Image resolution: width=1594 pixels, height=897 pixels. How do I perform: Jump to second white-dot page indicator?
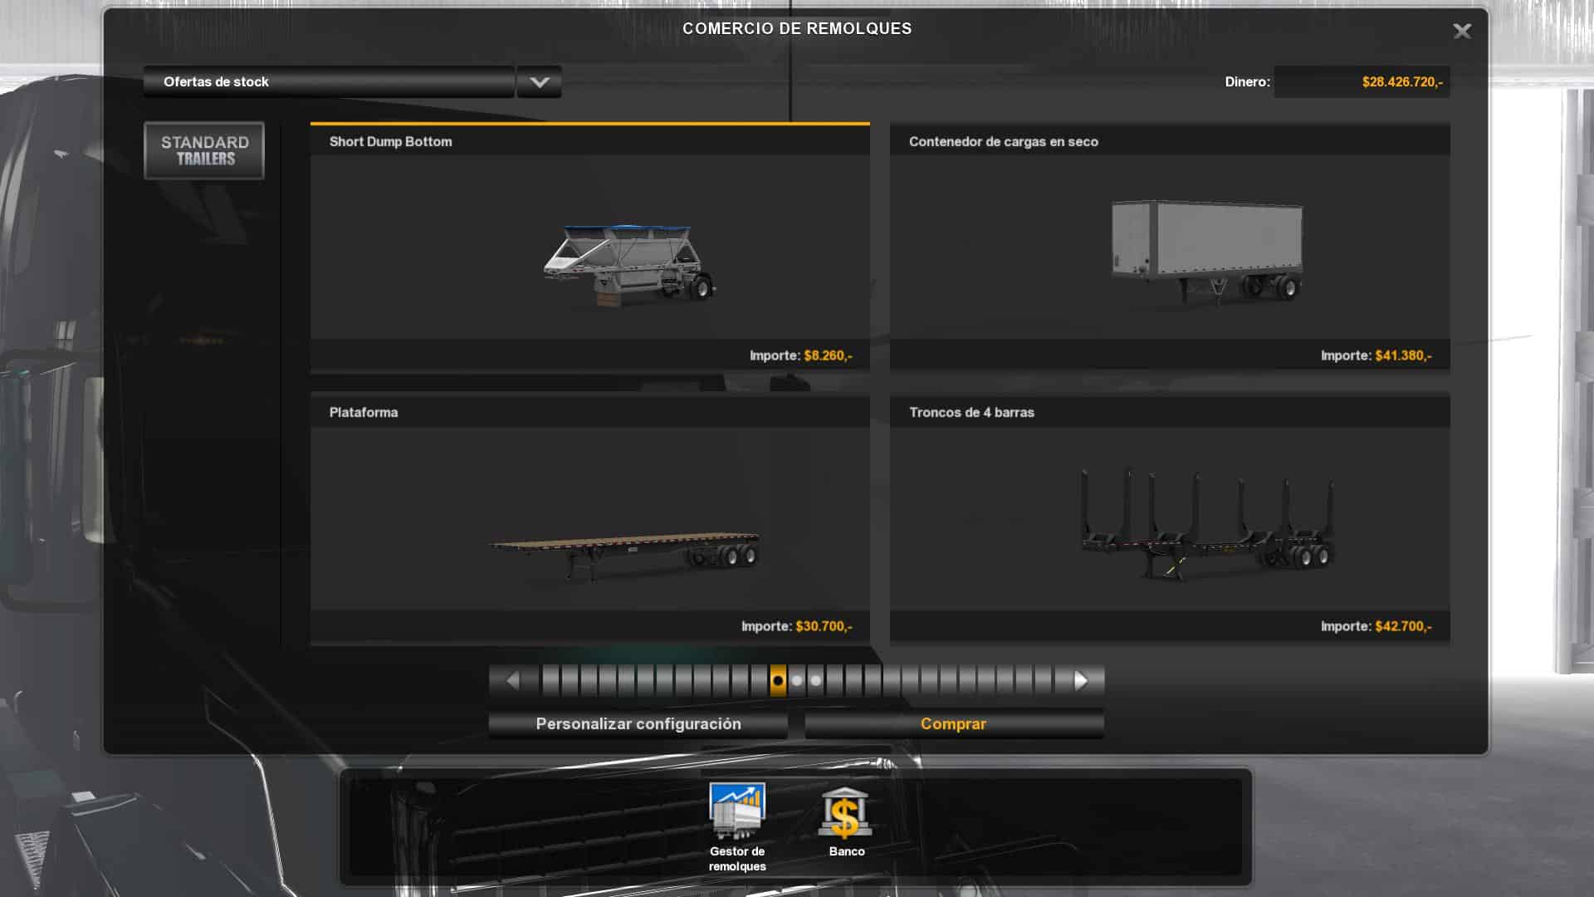816,681
